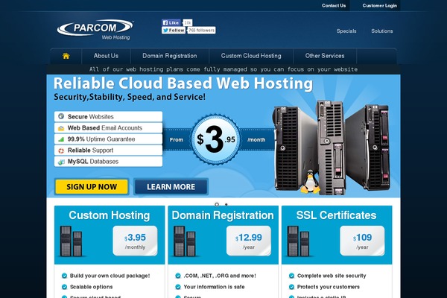Open the Custom Cloud Hosting menu
Screen dimensions: 447x298
251,56
